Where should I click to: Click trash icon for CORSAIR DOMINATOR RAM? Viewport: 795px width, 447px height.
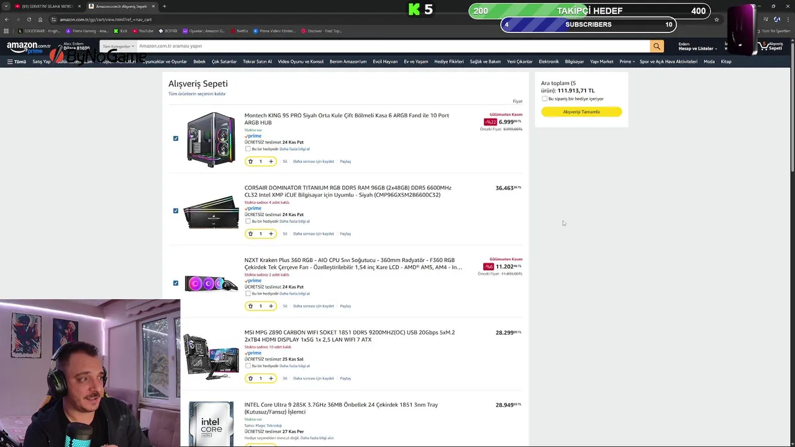[x=250, y=233]
